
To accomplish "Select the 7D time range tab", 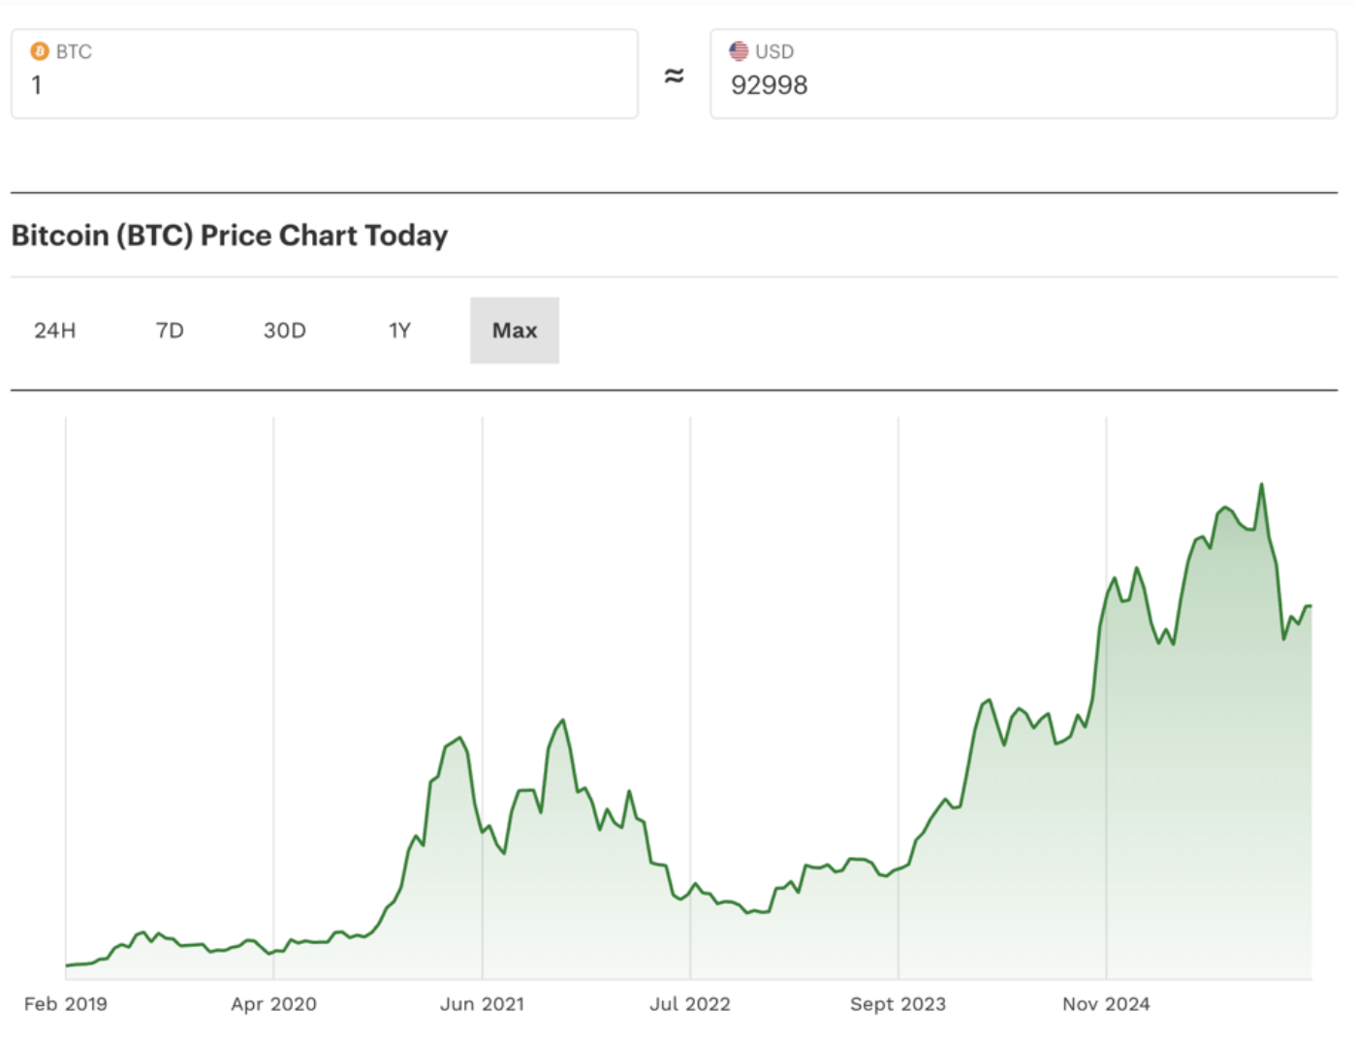I will click(170, 331).
